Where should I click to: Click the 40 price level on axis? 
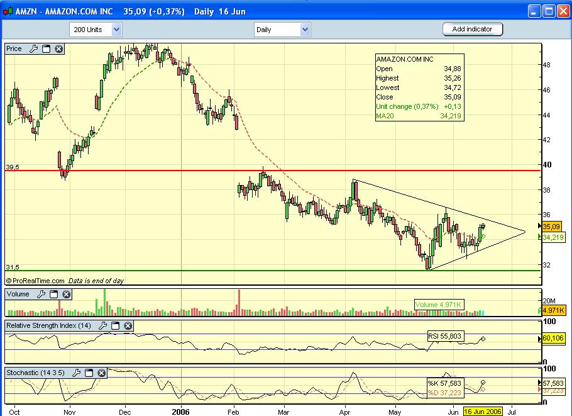(x=547, y=165)
